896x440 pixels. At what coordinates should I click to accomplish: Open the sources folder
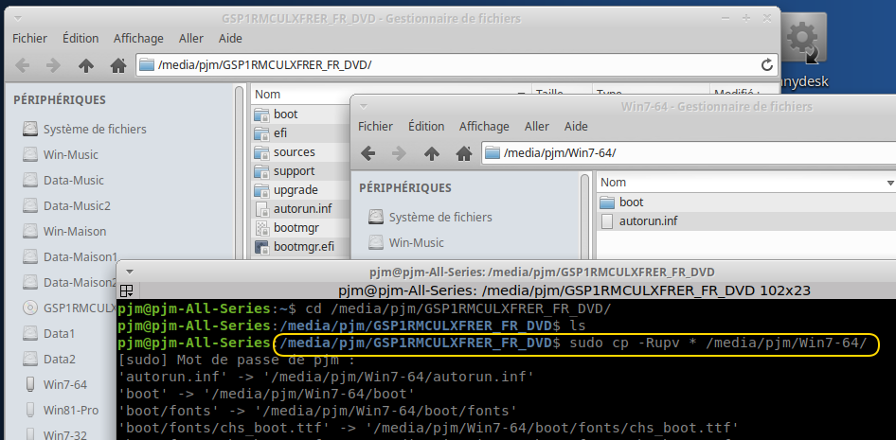(x=294, y=152)
